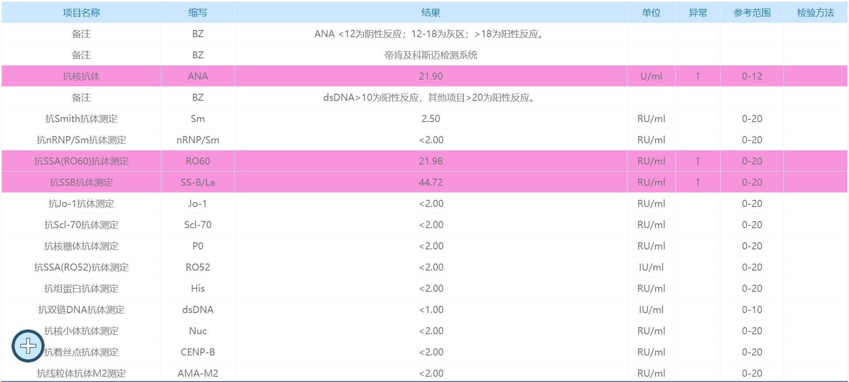Click the 44.72 result value

pyautogui.click(x=431, y=182)
